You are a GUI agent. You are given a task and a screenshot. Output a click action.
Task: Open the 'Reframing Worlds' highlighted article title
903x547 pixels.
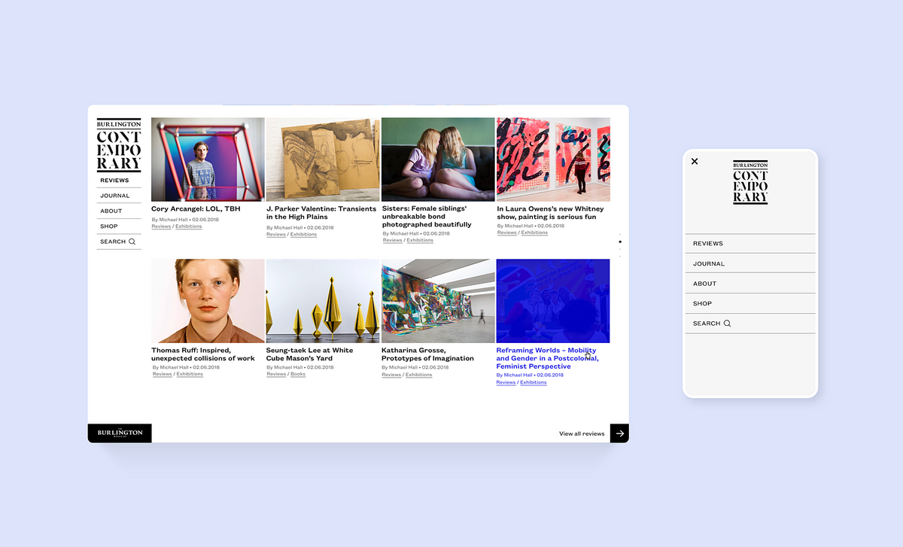coord(546,358)
